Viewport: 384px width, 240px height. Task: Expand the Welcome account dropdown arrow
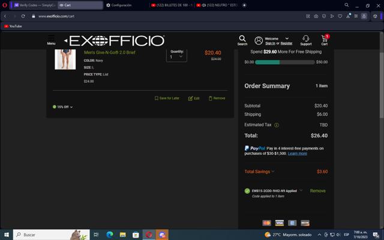coord(287,38)
